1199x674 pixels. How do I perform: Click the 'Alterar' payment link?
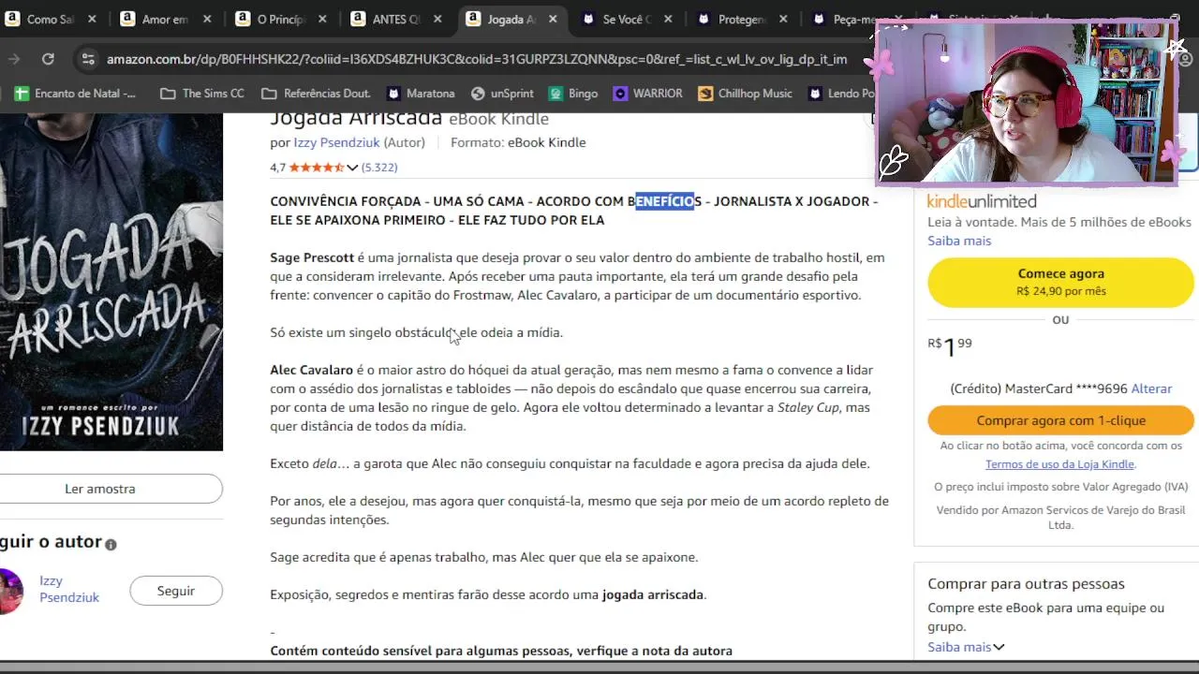(1151, 388)
